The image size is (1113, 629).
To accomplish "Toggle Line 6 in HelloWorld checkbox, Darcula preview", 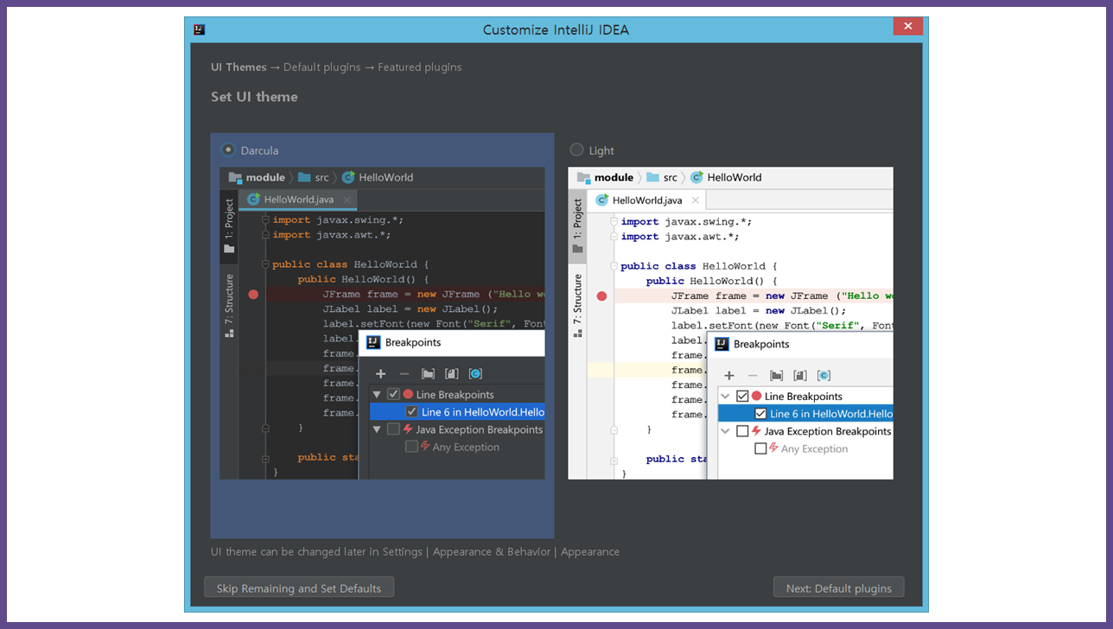I will (411, 412).
